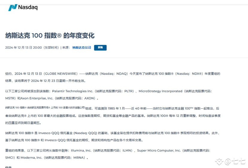The height and width of the screenshot is (168, 248).
Task: Click the Invesco QQQ 信托基金 (Nasdaq: QQQ) text
Action: pos(68,133)
